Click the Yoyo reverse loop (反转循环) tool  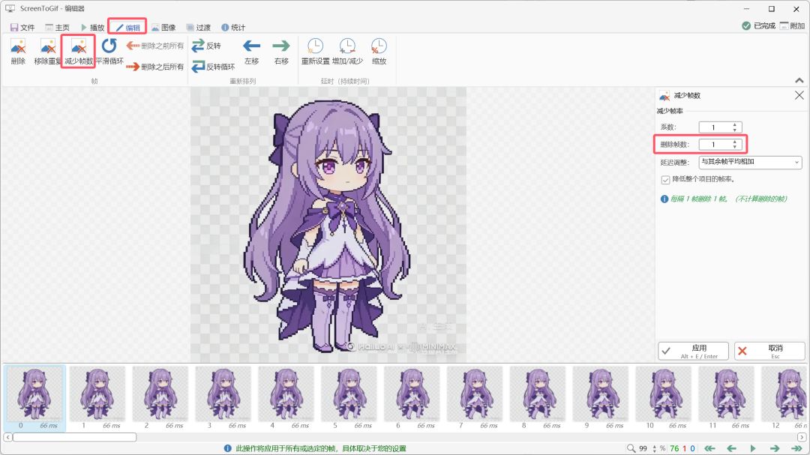coord(213,67)
